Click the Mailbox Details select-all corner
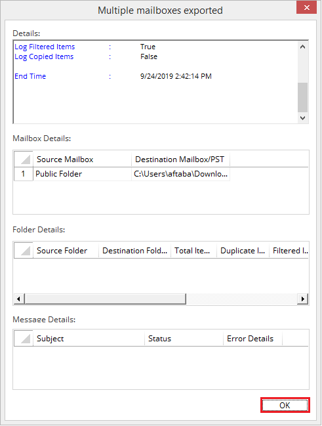 point(24,160)
